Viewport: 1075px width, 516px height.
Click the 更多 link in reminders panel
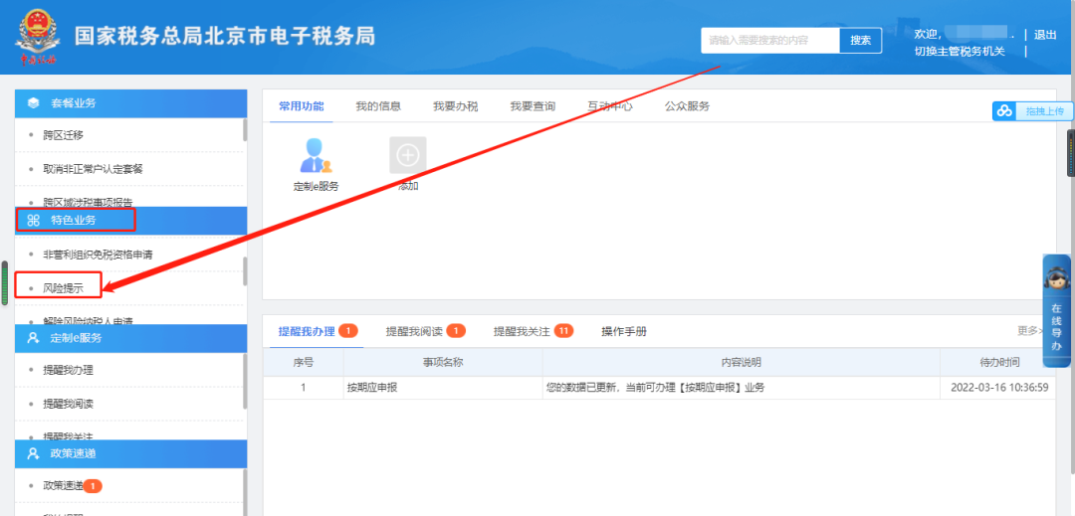pos(1030,330)
